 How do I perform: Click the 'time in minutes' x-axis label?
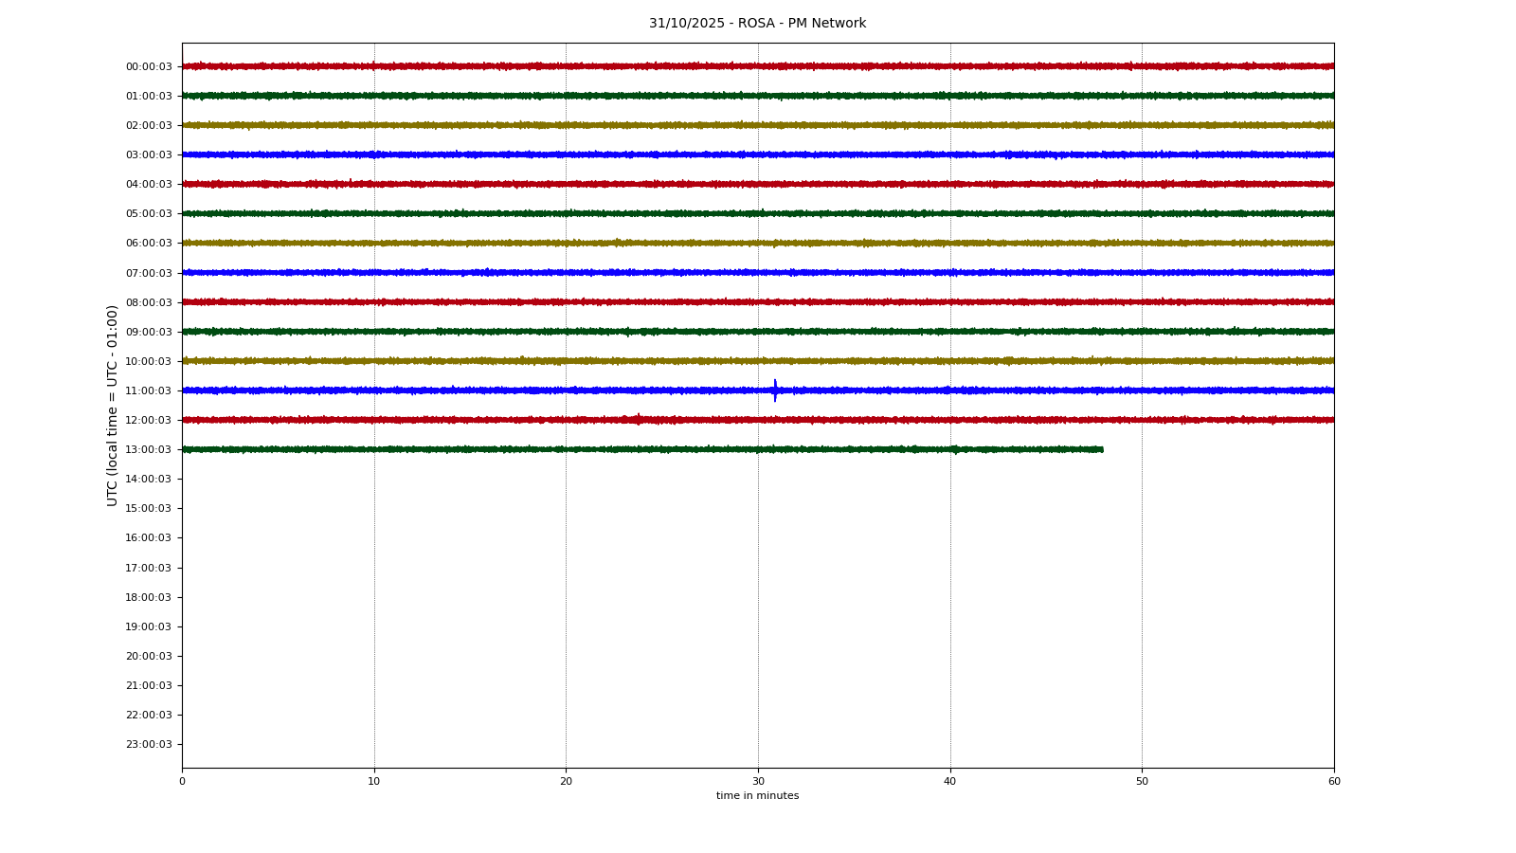(x=757, y=796)
